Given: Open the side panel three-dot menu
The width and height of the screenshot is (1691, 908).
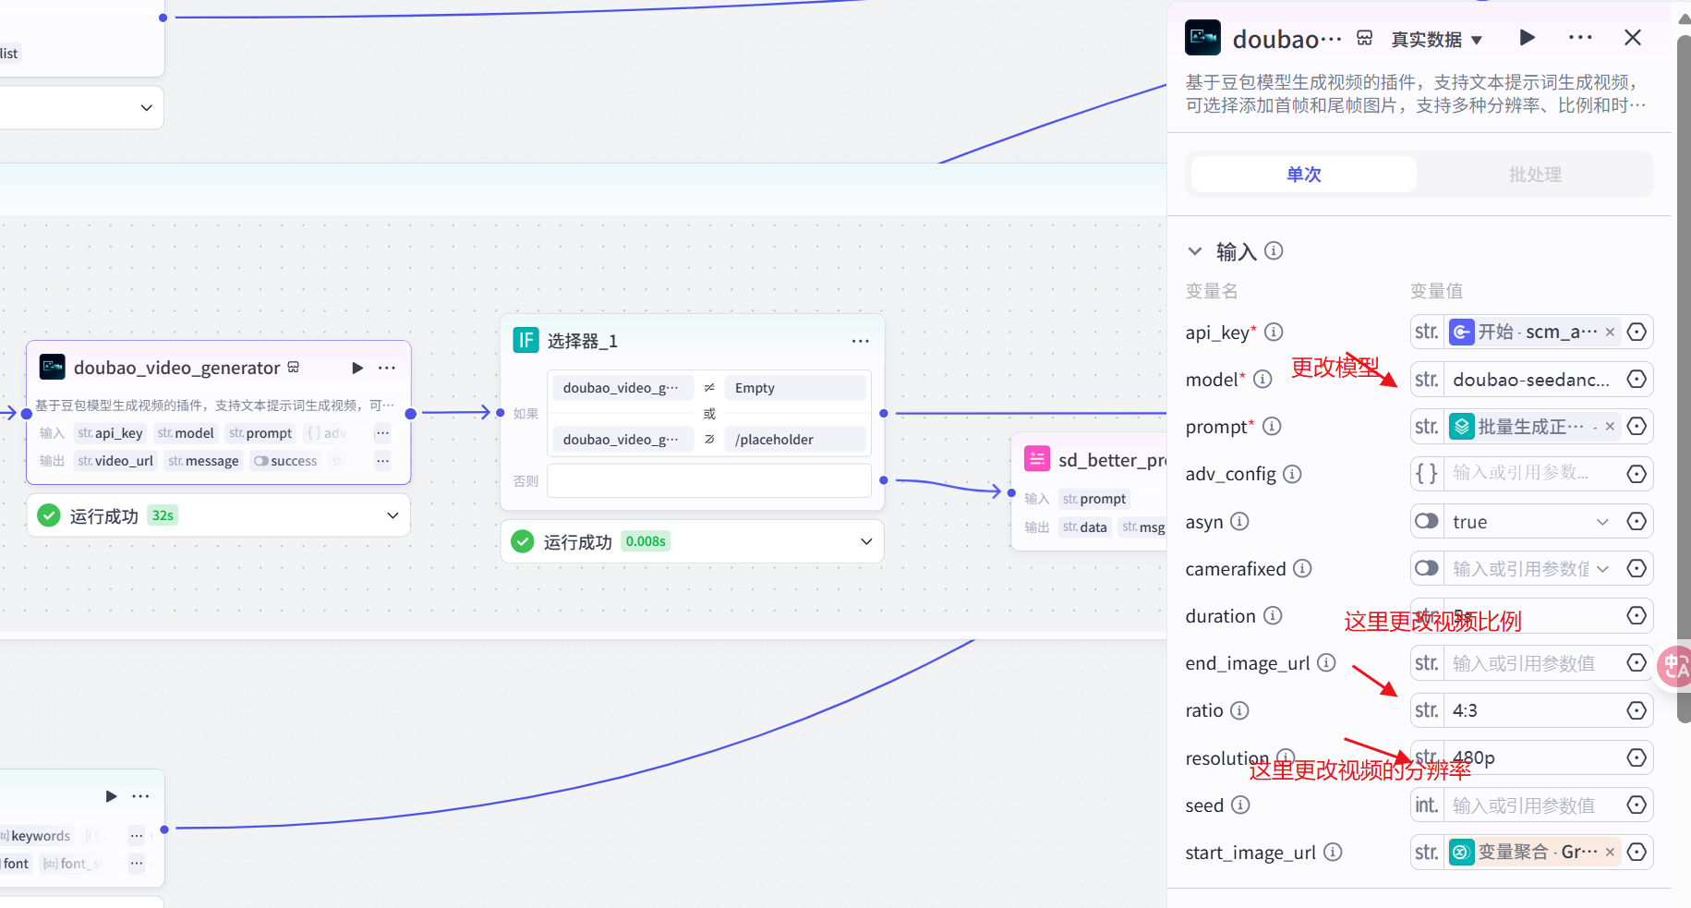Looking at the screenshot, I should coord(1580,38).
